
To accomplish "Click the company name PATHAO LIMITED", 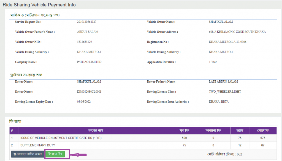I will coord(89,62).
